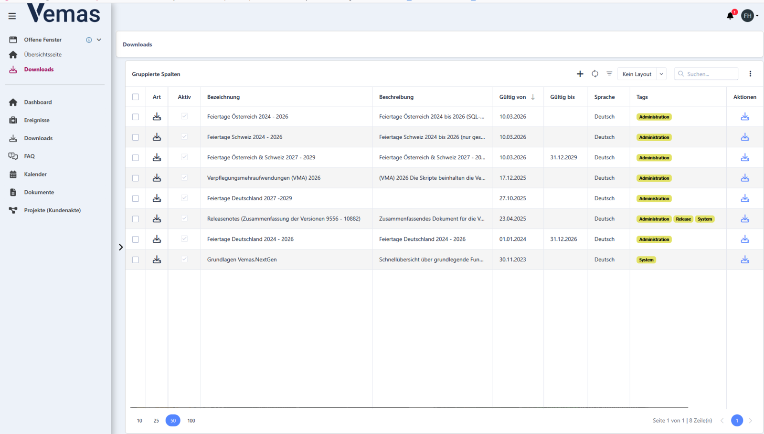Click the plus icon to add a download
Viewport: 764px width, 434px height.
click(x=580, y=74)
